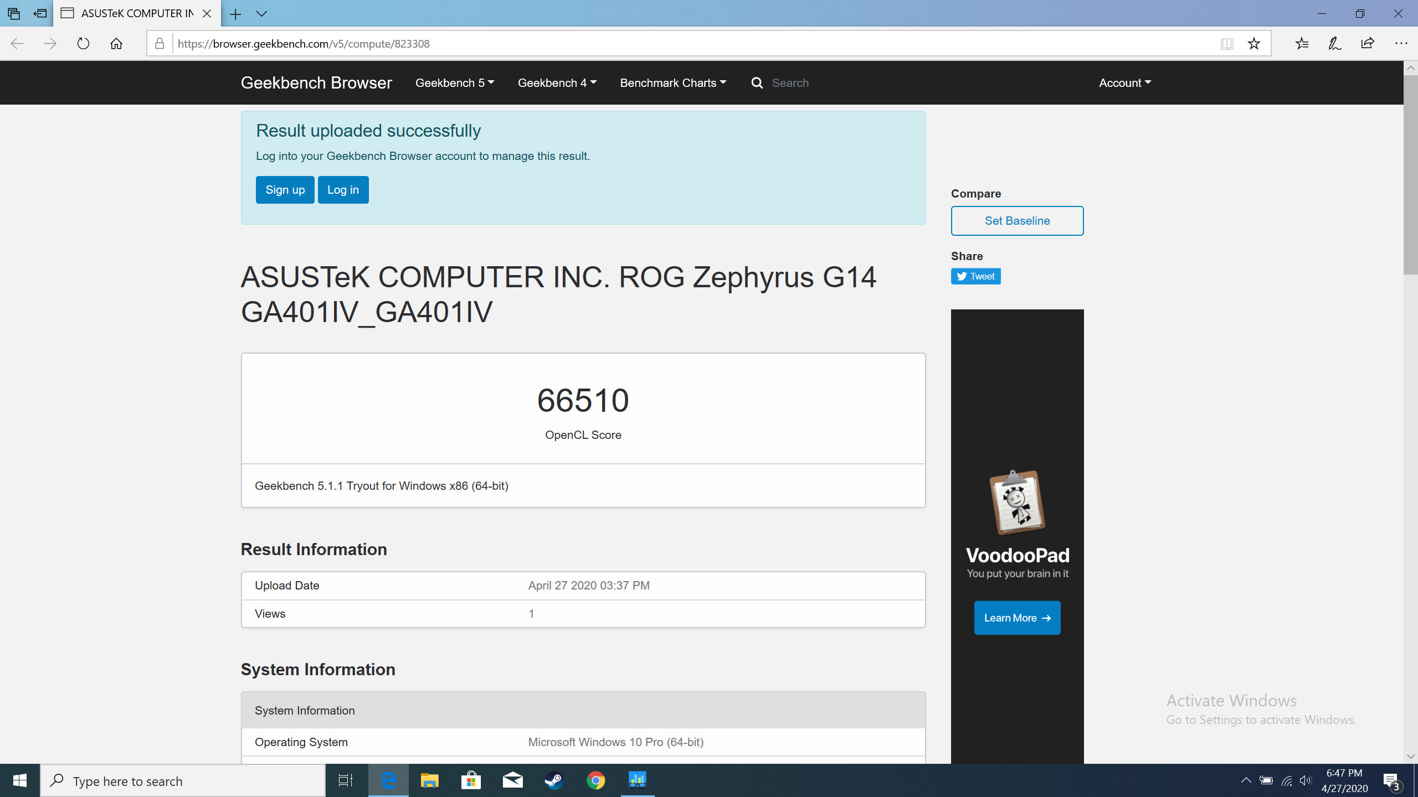Open Mail app from taskbar
This screenshot has width=1418, height=797.
point(513,780)
